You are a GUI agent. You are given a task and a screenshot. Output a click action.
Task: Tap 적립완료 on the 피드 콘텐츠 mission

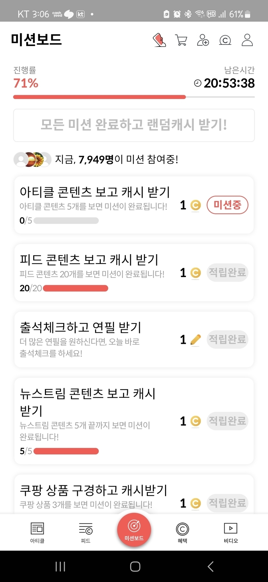coord(227,273)
